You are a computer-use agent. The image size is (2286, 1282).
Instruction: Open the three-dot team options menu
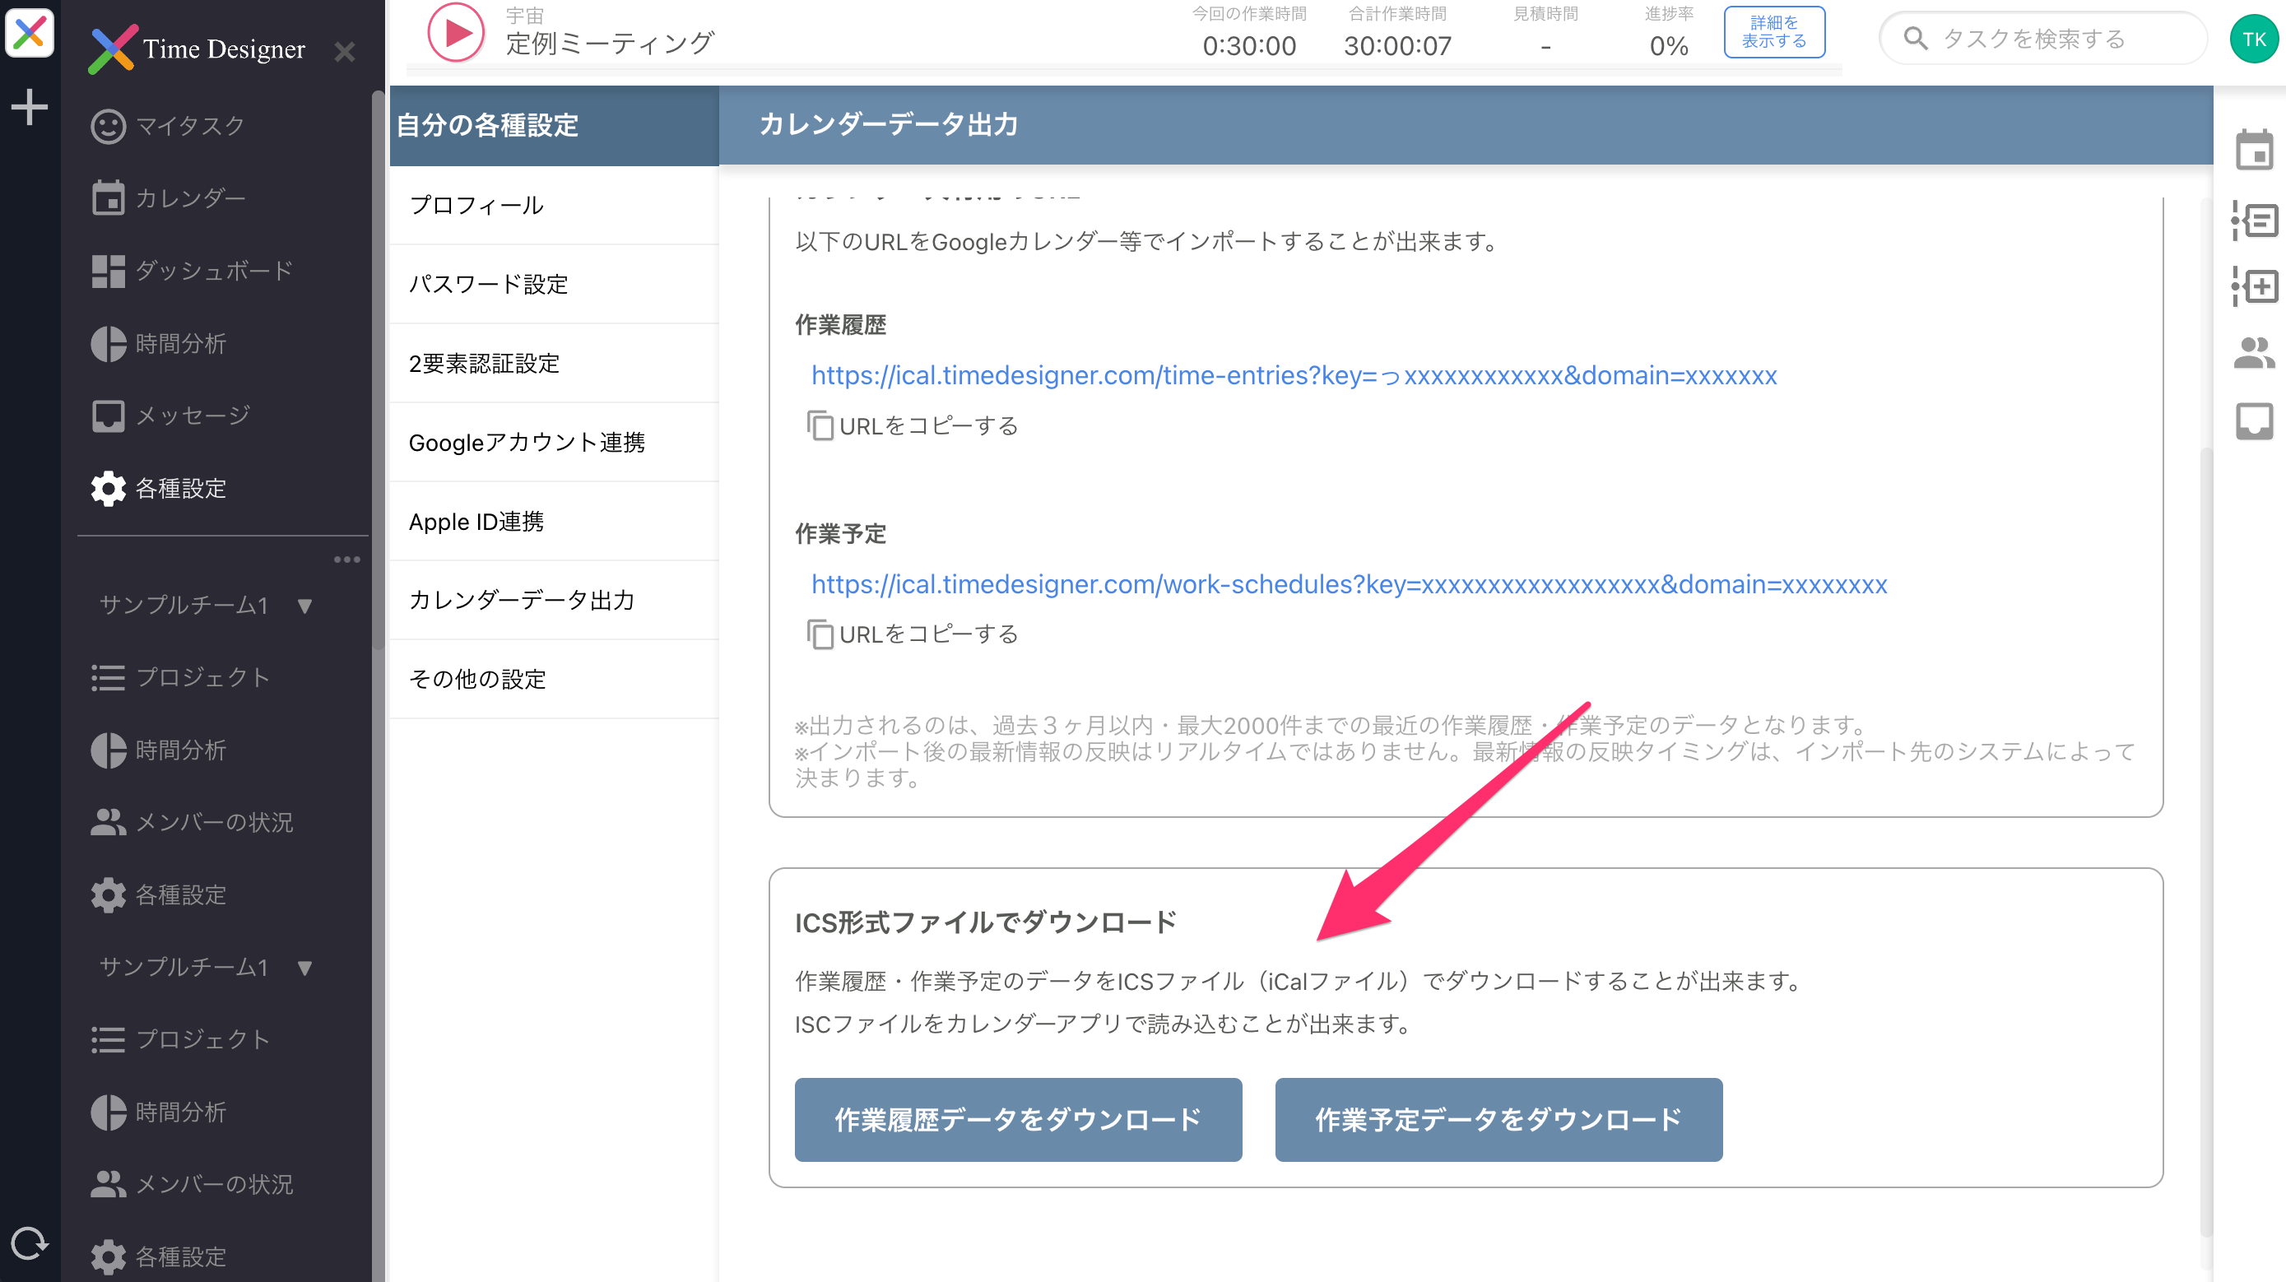[x=347, y=559]
